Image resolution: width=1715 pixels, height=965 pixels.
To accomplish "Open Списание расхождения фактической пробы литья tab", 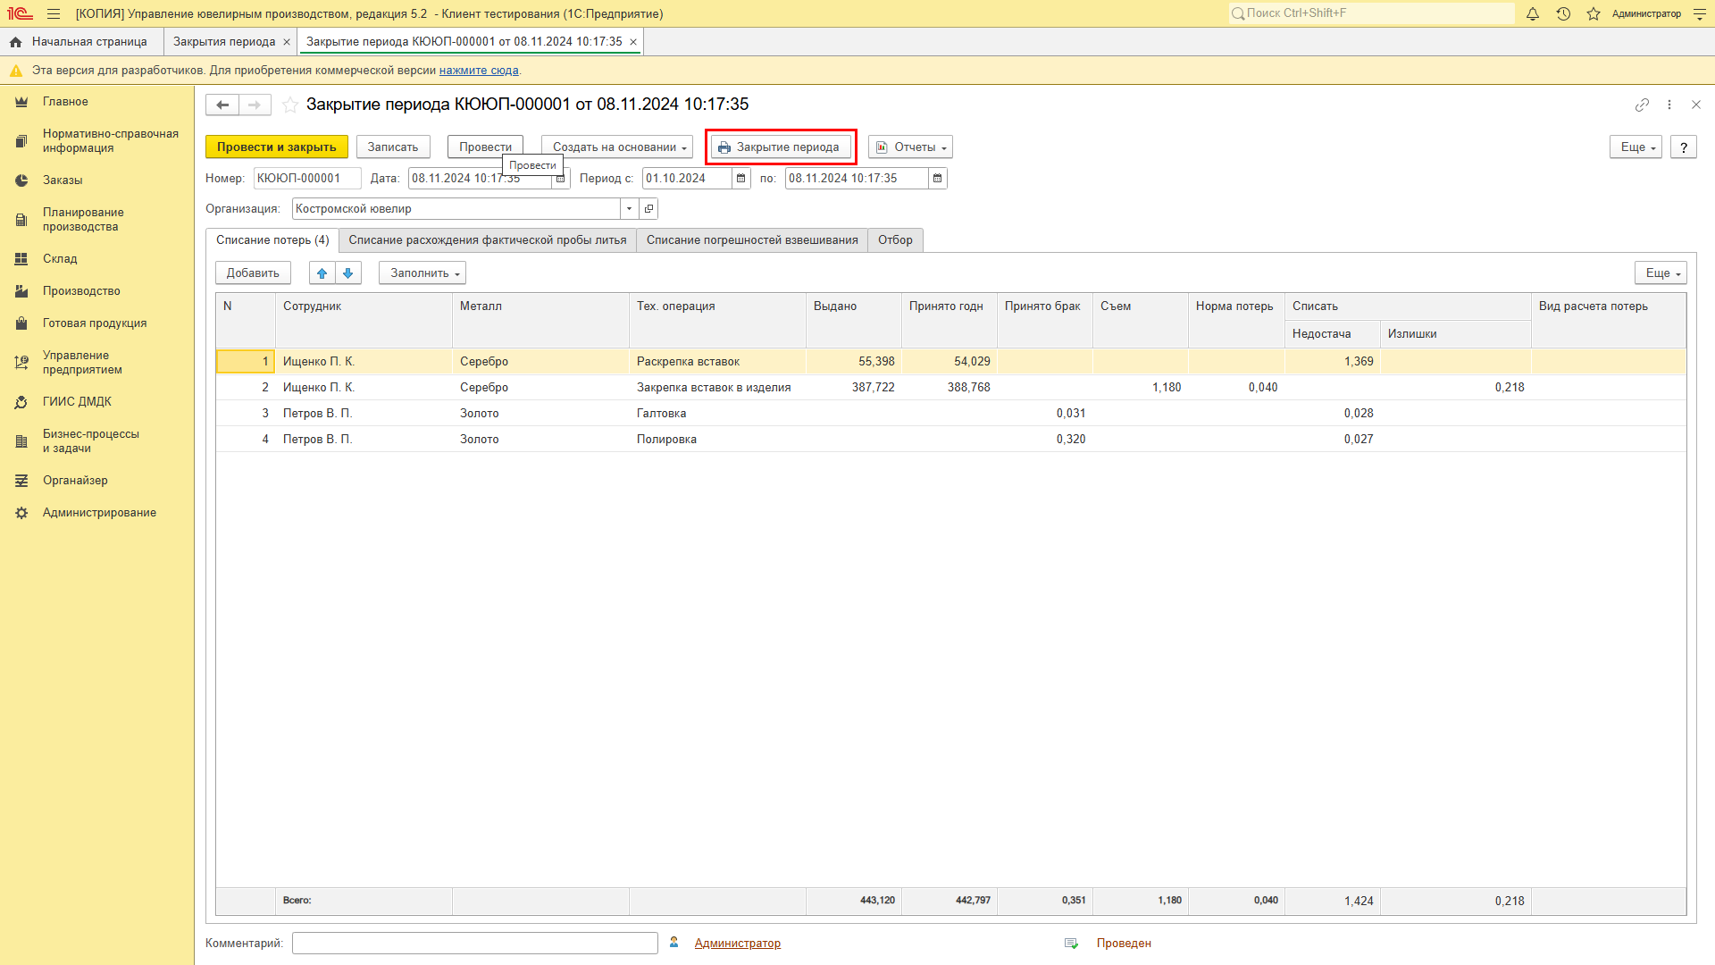I will click(x=488, y=240).
